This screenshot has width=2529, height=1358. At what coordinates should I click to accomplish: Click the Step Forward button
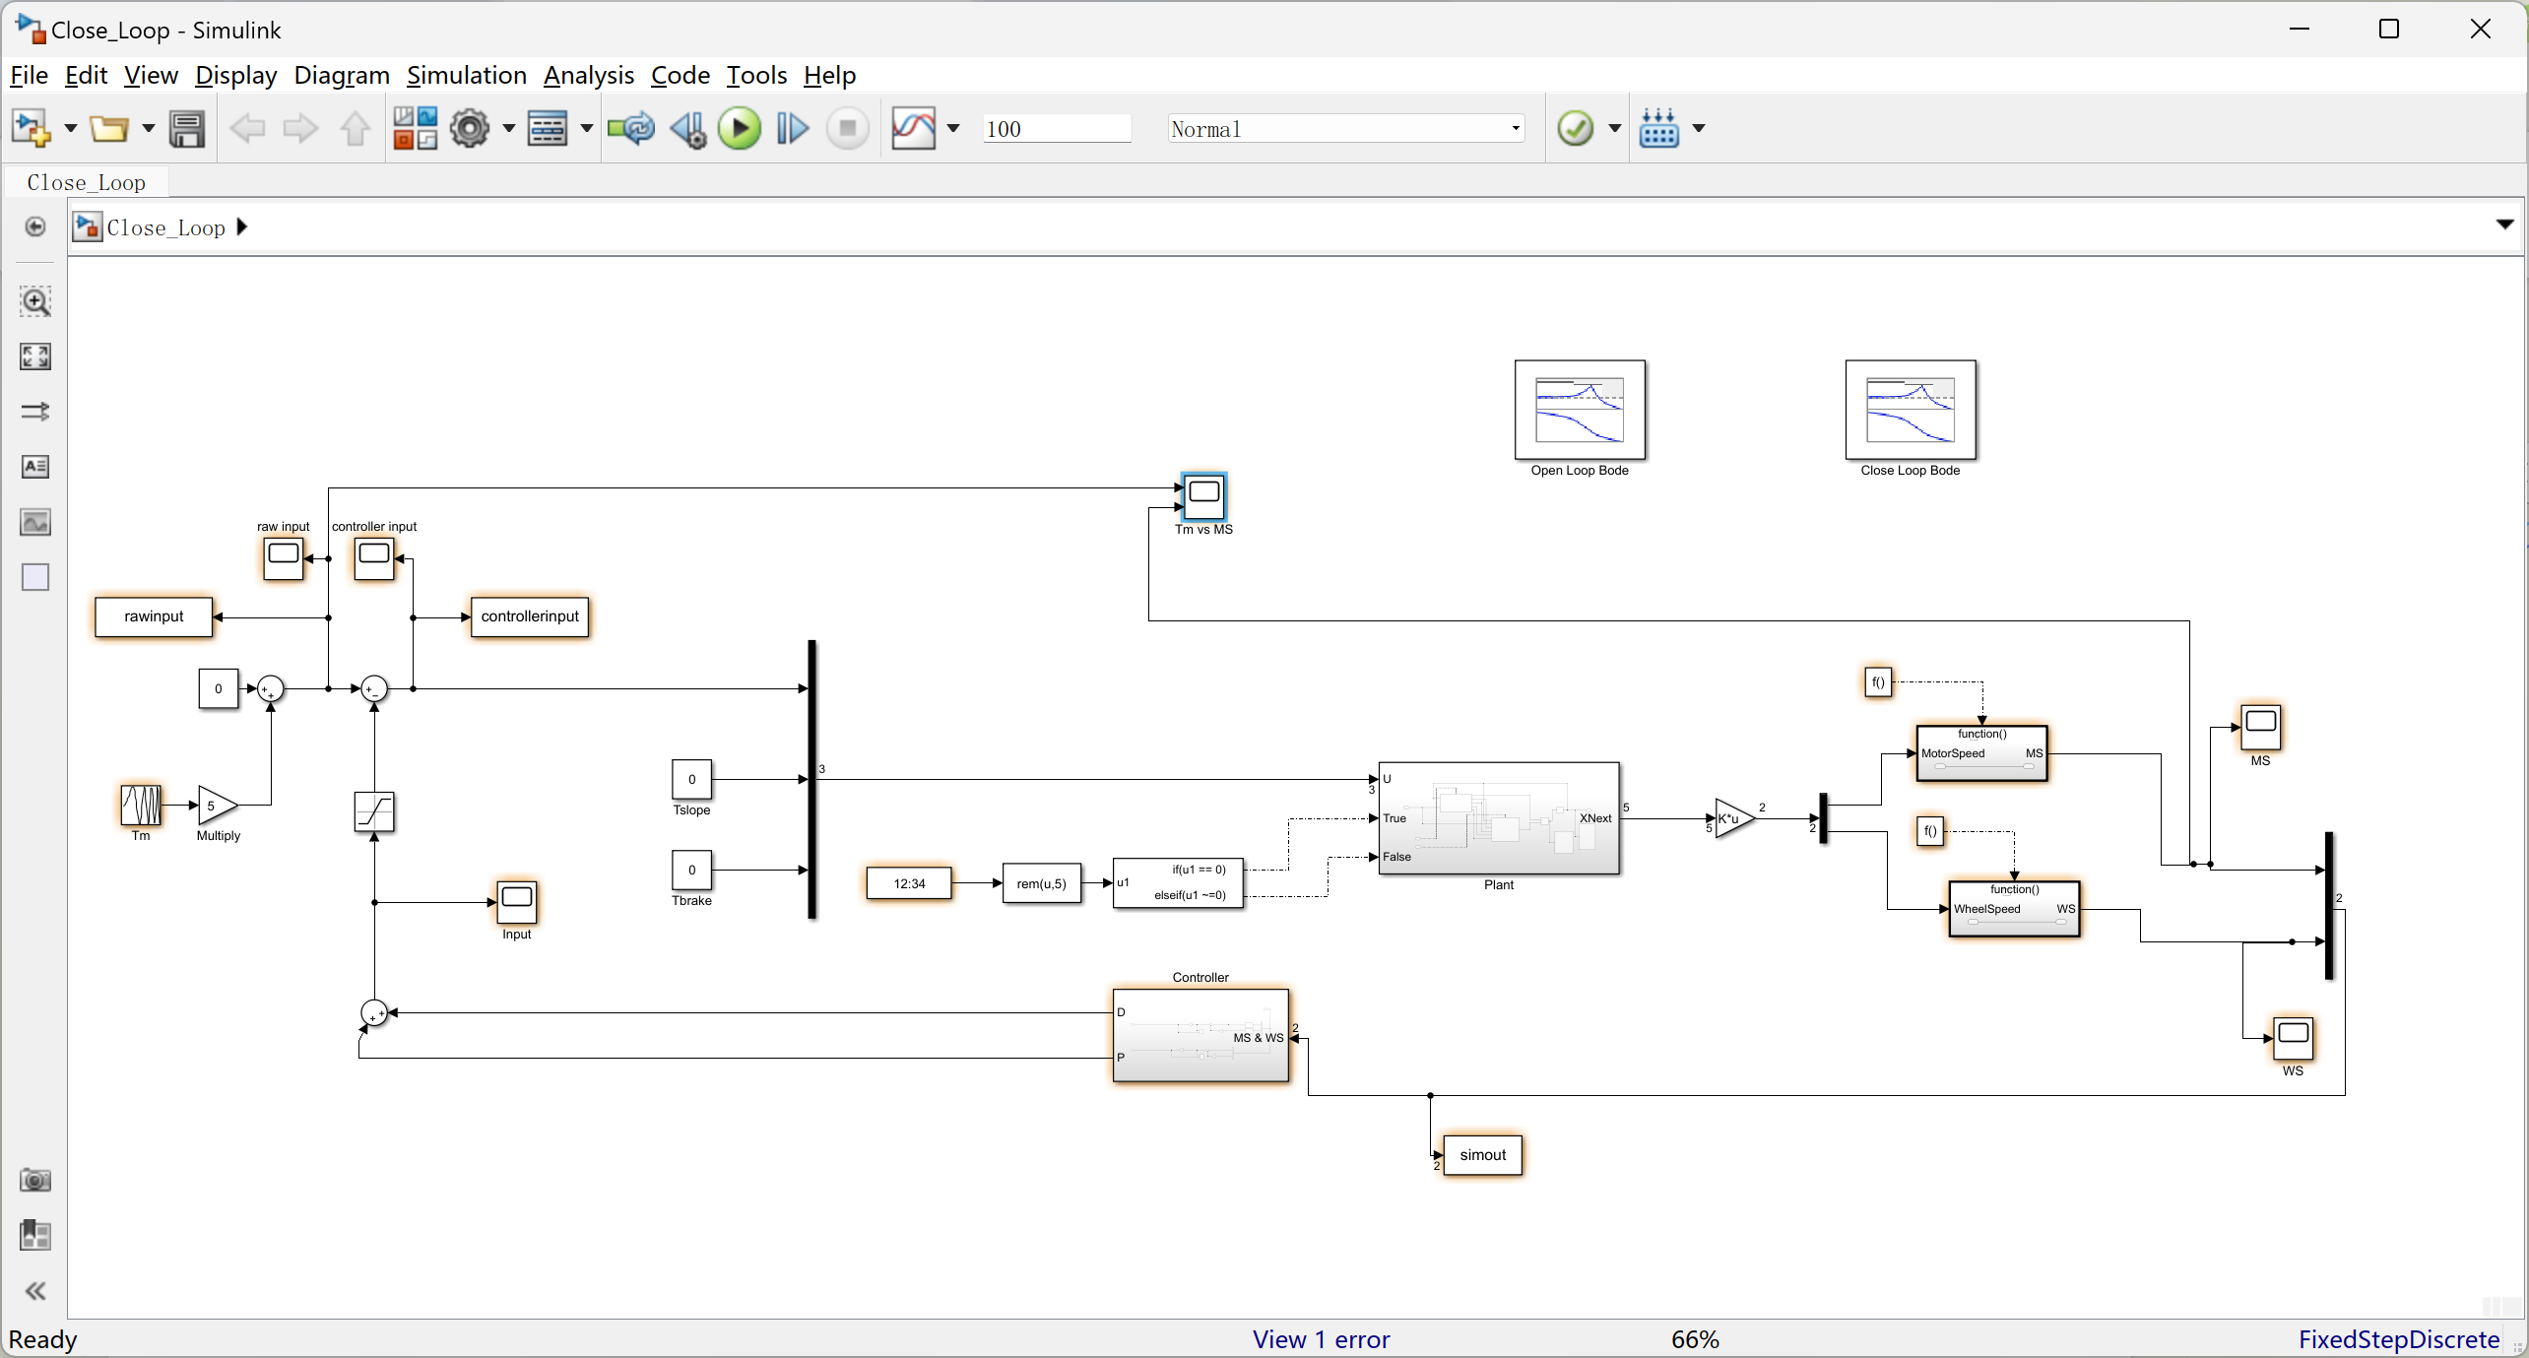792,129
